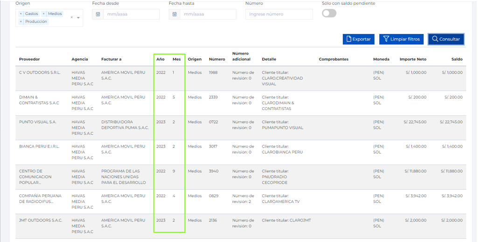The width and height of the screenshot is (480, 242).
Task: Click into the Fecha desde date field
Action: (x=132, y=14)
